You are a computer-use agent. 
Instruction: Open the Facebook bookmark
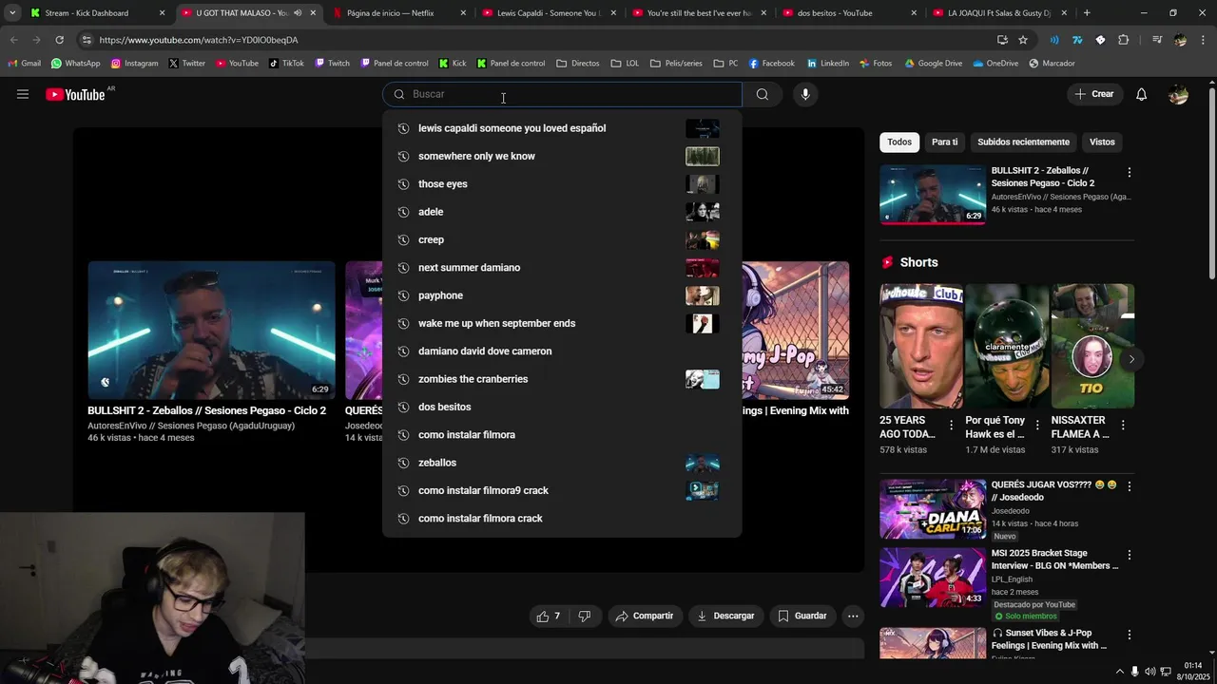771,64
